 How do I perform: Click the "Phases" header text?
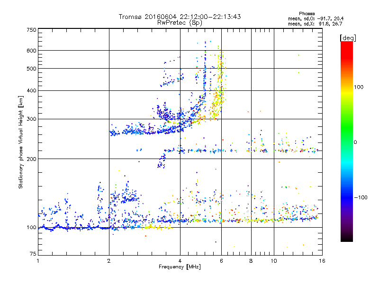[x=307, y=14]
